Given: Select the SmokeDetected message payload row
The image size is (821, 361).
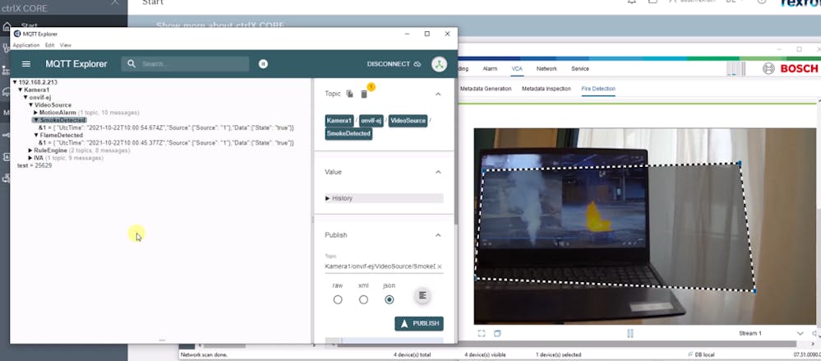Looking at the screenshot, I should (165, 127).
